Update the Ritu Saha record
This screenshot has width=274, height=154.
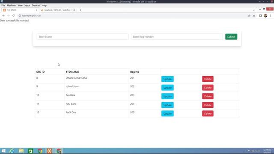[167, 105]
